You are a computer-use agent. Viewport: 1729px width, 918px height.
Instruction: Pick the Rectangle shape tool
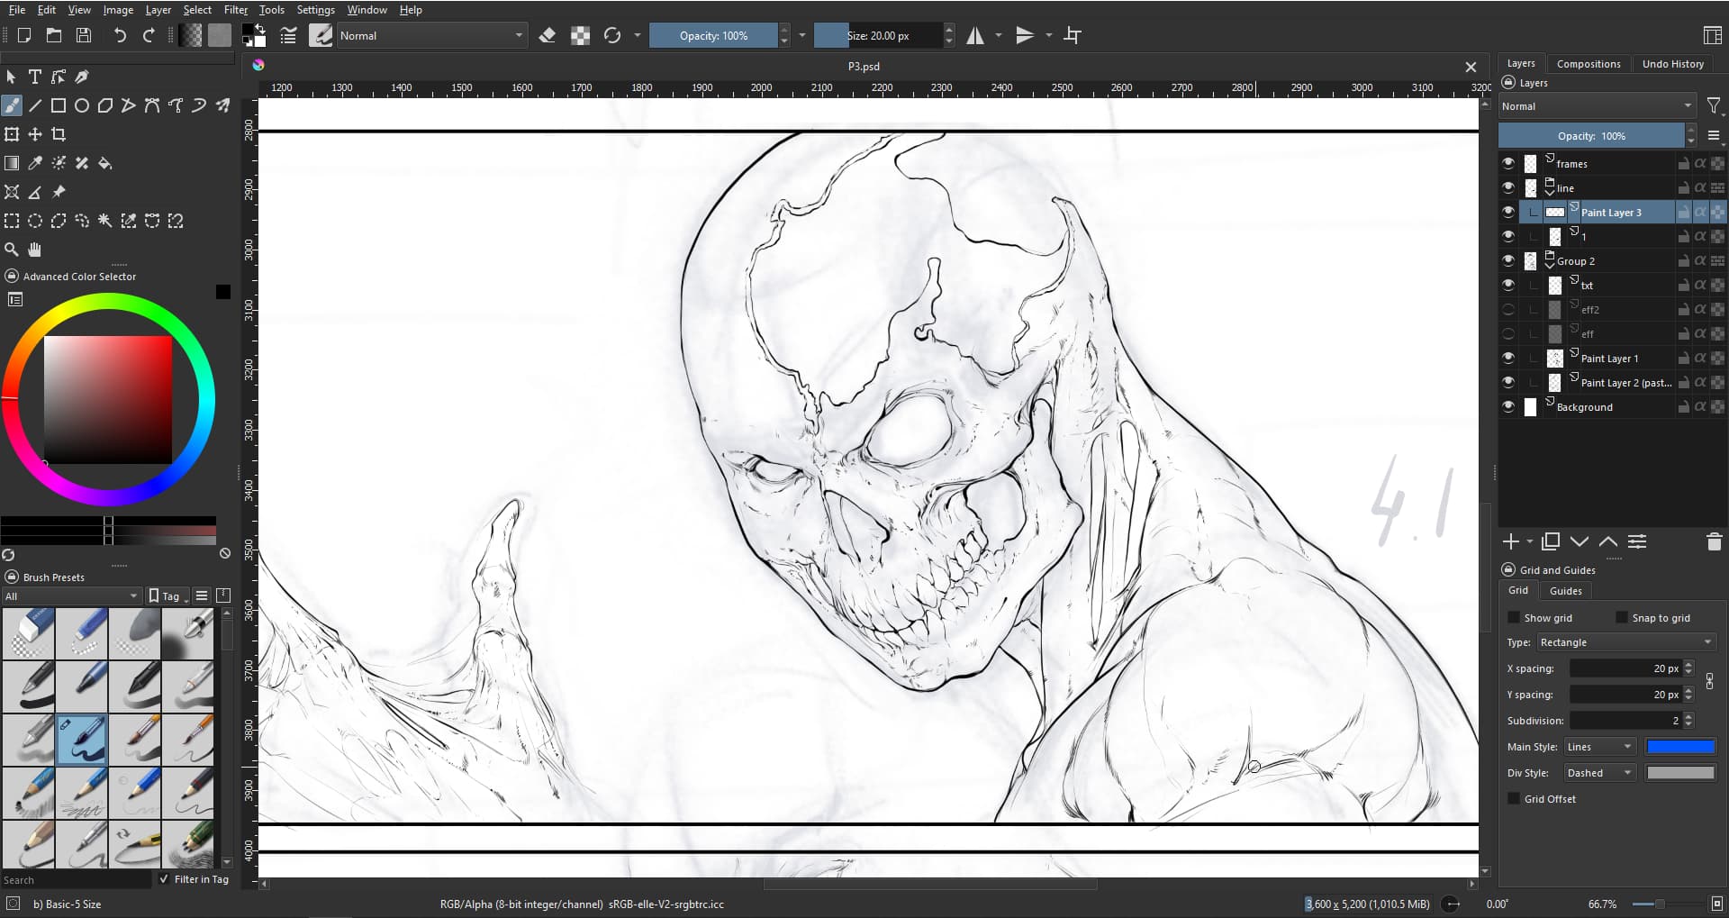point(59,105)
